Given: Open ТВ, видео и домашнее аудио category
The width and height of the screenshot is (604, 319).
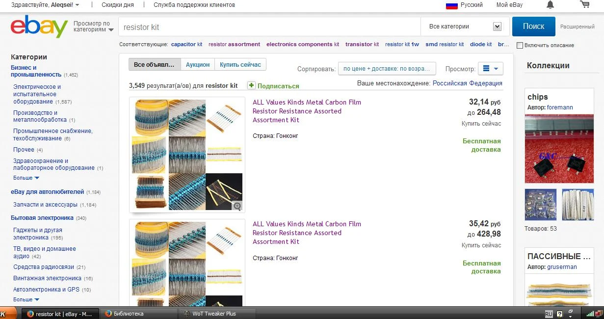Looking at the screenshot, I should point(45,252).
